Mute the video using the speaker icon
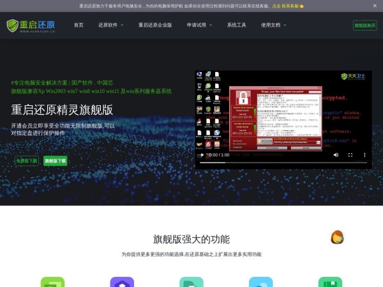383x287 pixels. [335, 155]
